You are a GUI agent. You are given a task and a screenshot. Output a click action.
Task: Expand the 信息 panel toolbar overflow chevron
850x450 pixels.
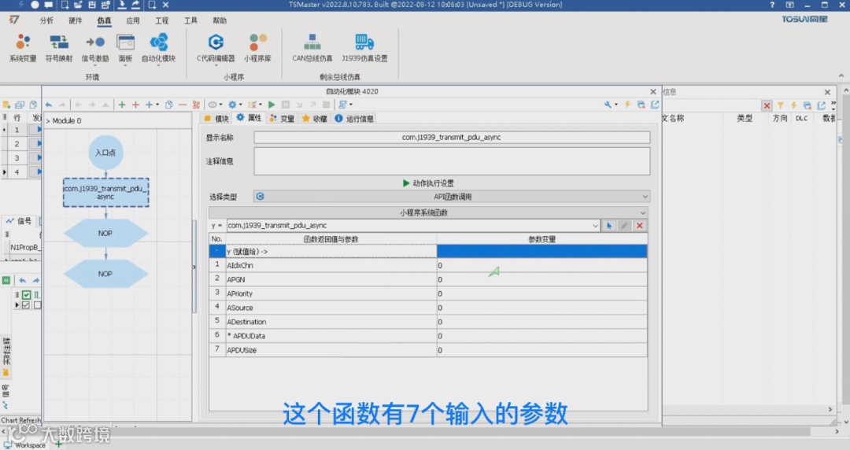click(833, 105)
